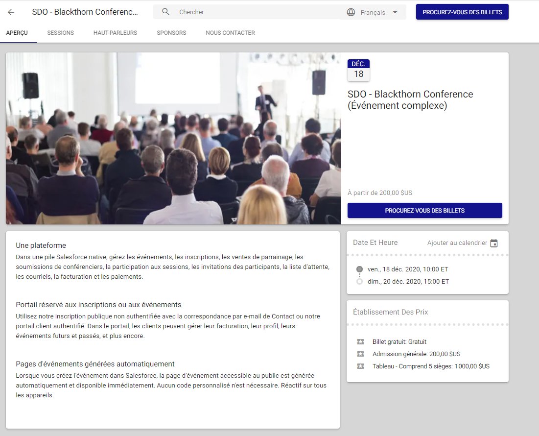539x436 pixels.
Task: Click the Portail réservé aux inscriptions heading
Action: click(99, 305)
